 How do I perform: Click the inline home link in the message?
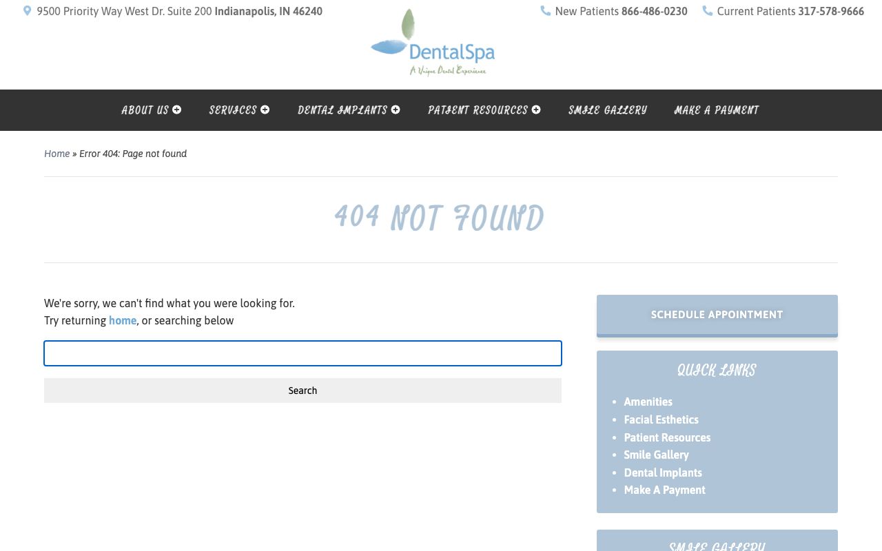click(x=123, y=320)
